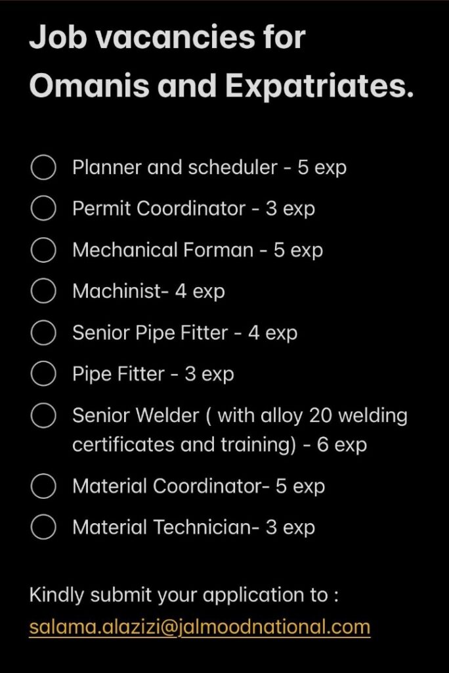Click the 'Senior Pipe Fitter - 4 exp' text
Image resolution: width=449 pixels, height=673 pixels.
coord(184,333)
